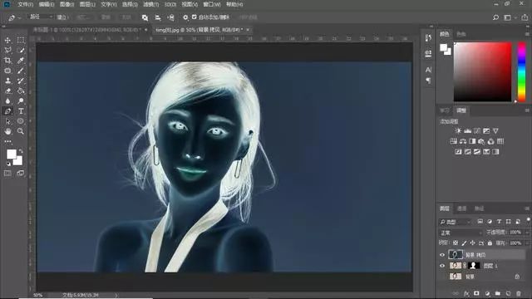Select the Dodge tool

21,101
